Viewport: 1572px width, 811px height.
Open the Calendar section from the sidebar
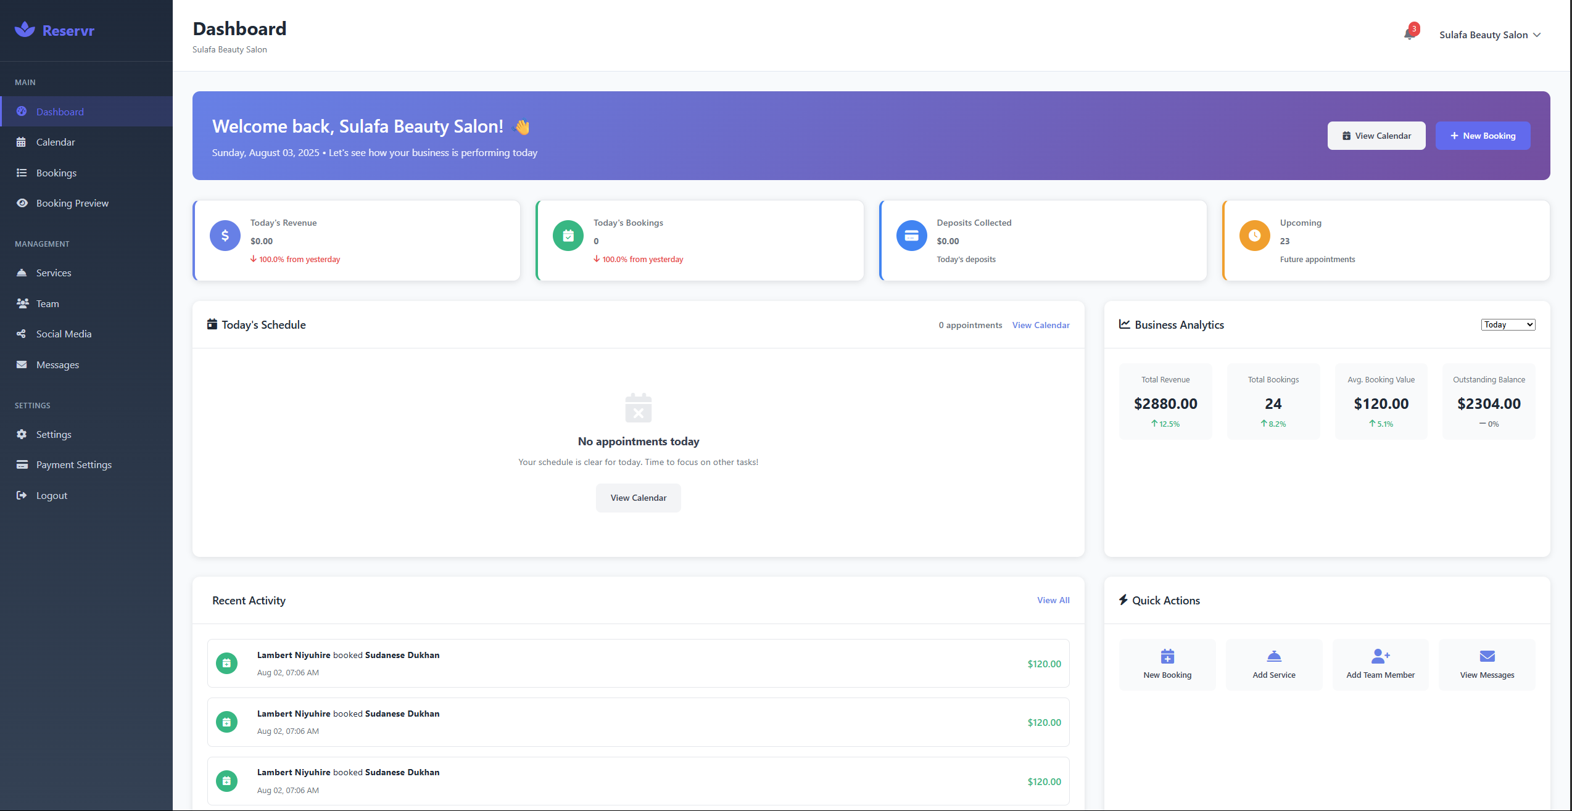[55, 142]
